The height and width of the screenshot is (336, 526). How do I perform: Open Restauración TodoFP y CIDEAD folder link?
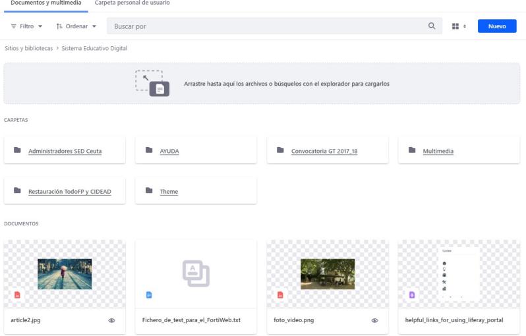(70, 192)
